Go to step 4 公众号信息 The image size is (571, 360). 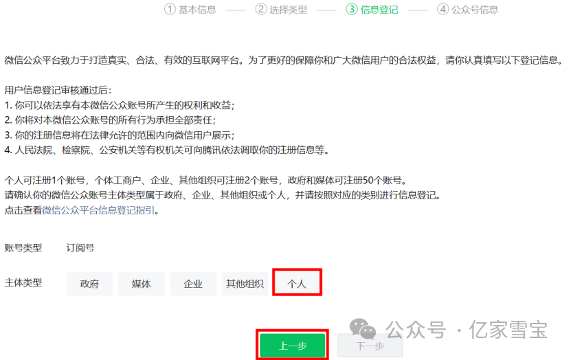coord(468,9)
